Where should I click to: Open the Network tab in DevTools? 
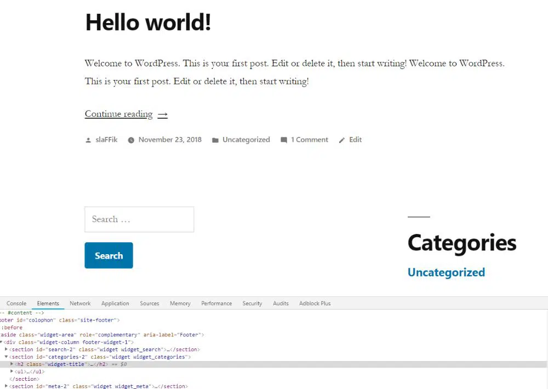[x=80, y=304]
